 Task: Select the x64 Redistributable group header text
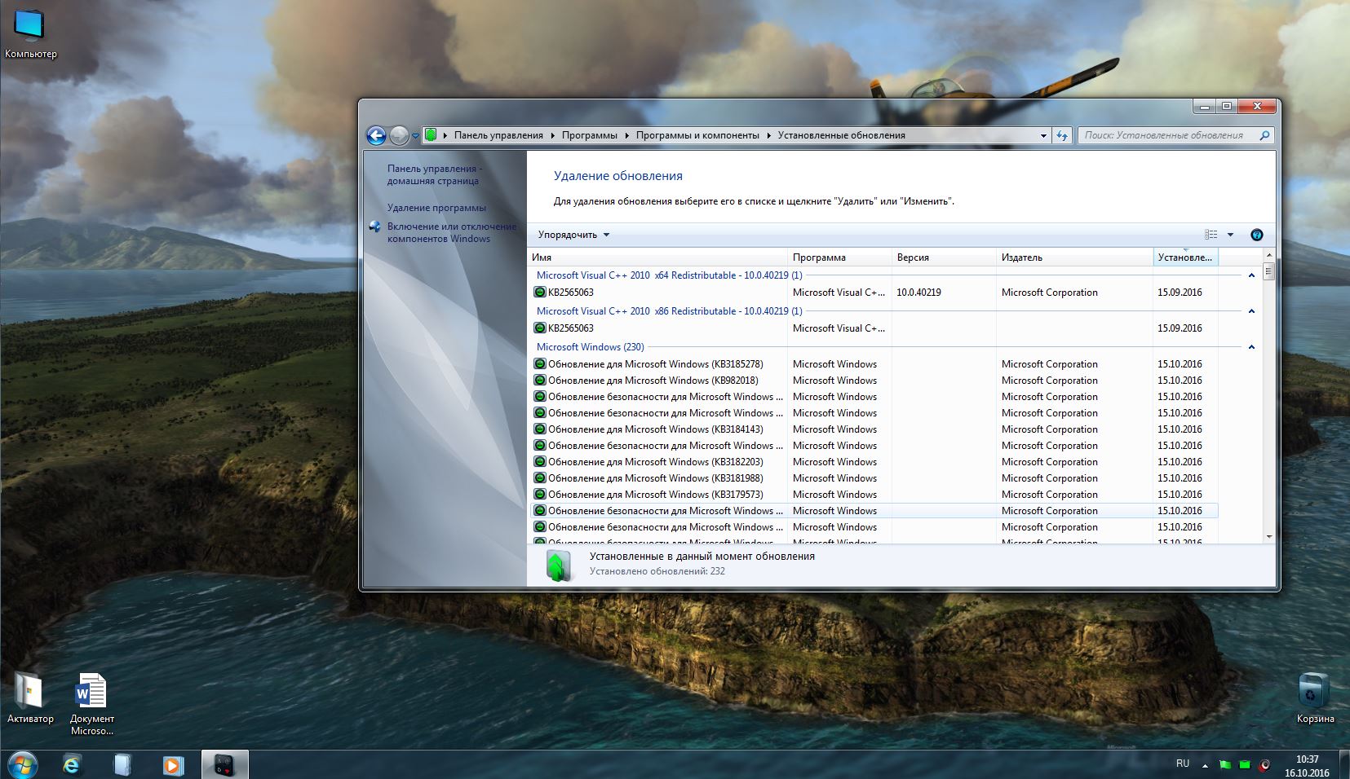tap(670, 275)
